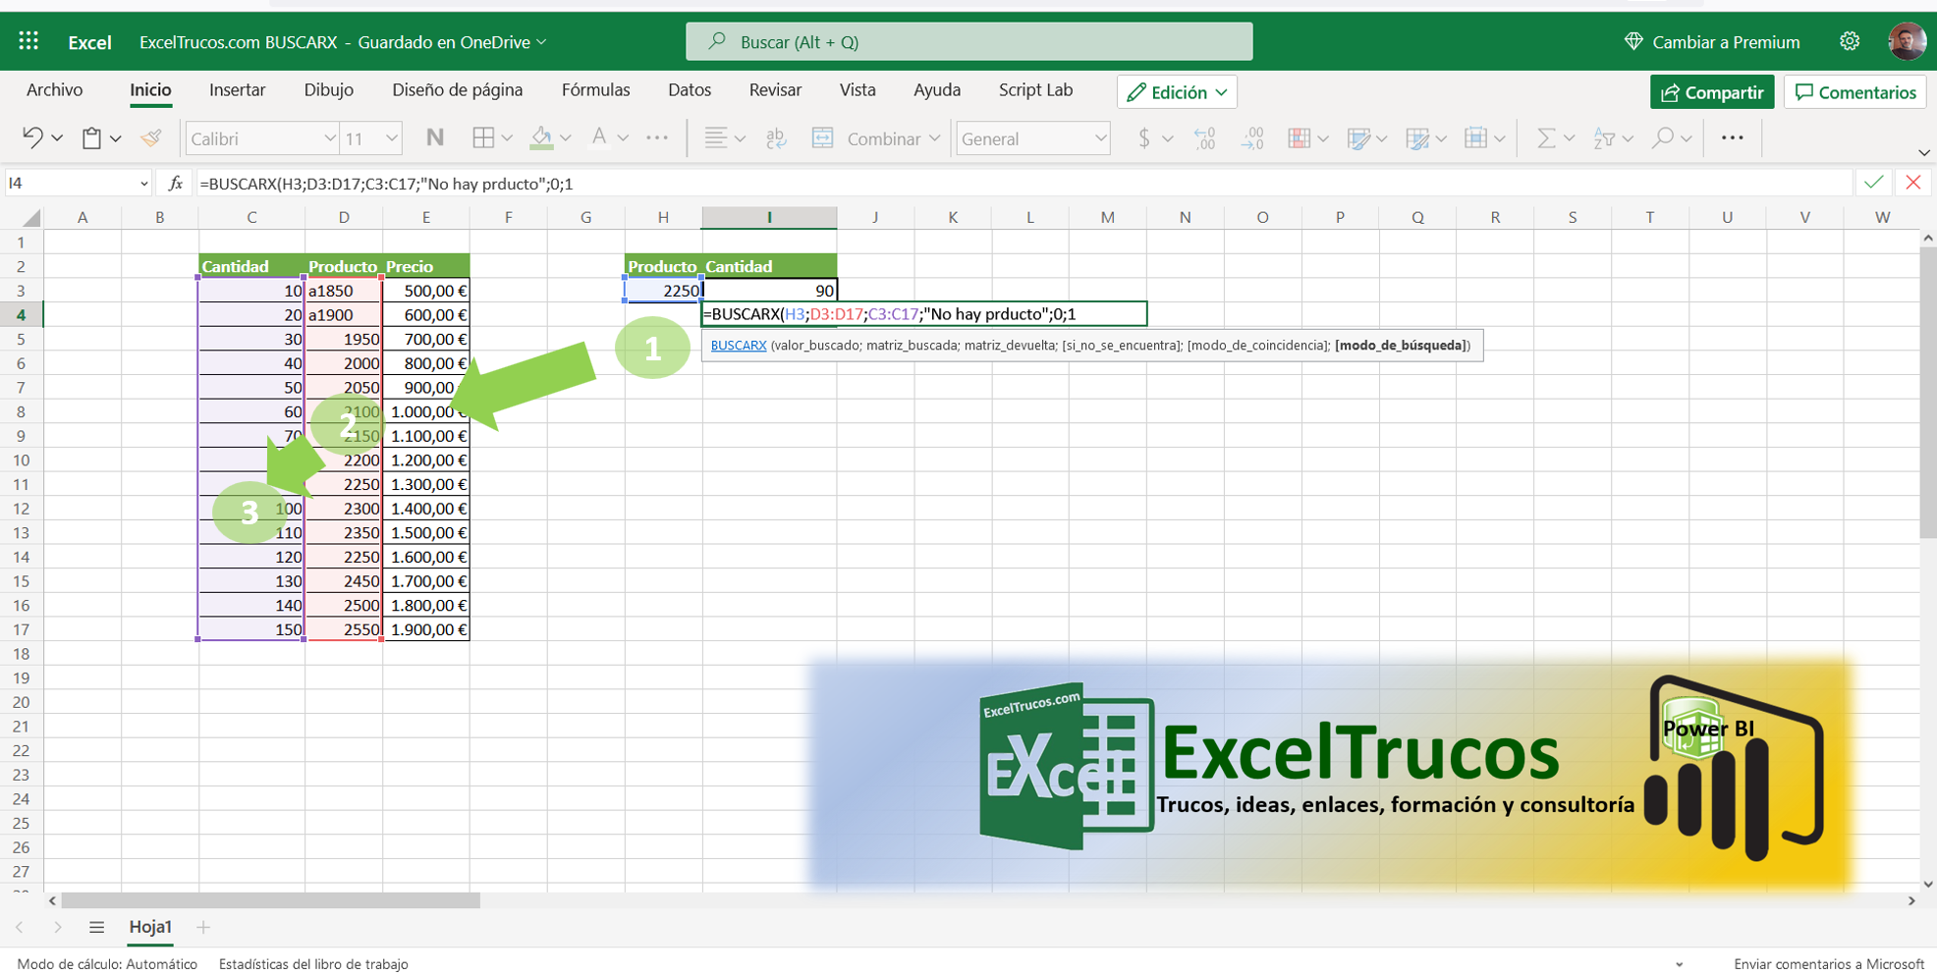Click the BUSCARX link in formula tooltip
Screen dimensions: 1937x975
pyautogui.click(x=738, y=346)
